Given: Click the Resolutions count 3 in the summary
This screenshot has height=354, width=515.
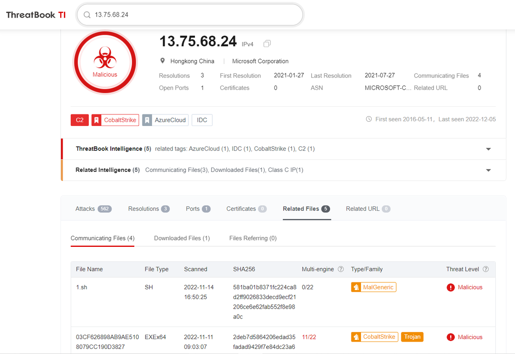Looking at the screenshot, I should pos(202,75).
